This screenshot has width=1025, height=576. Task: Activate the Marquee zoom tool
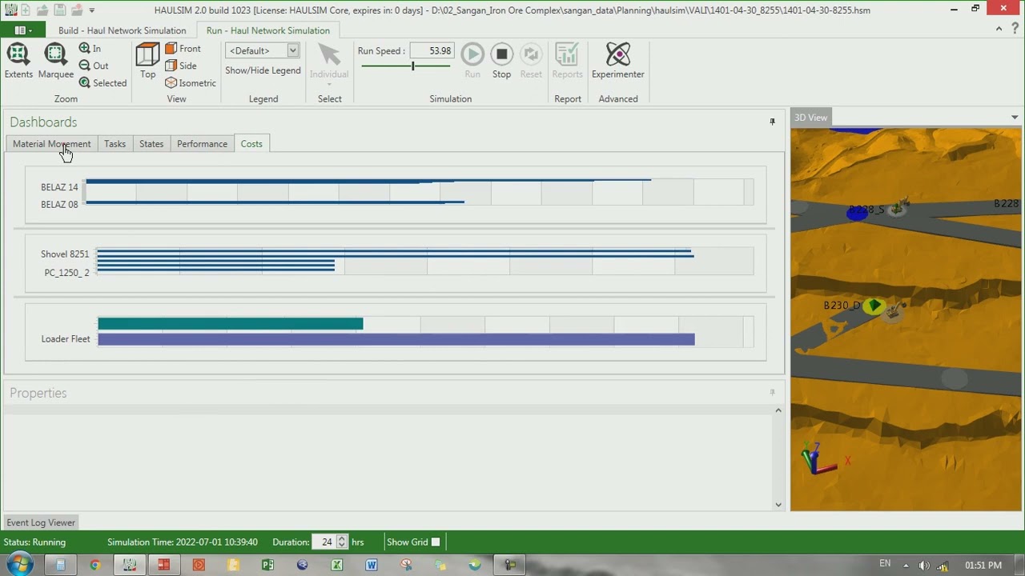click(55, 62)
